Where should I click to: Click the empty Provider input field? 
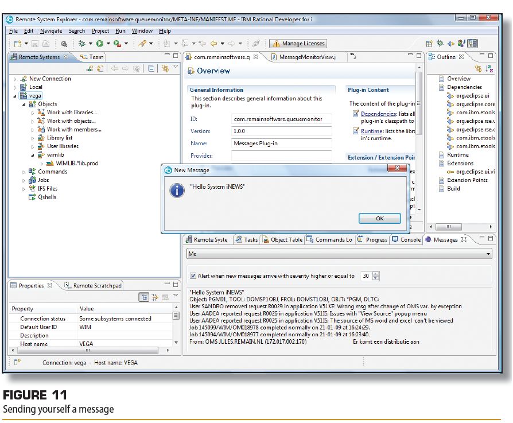[x=281, y=156]
